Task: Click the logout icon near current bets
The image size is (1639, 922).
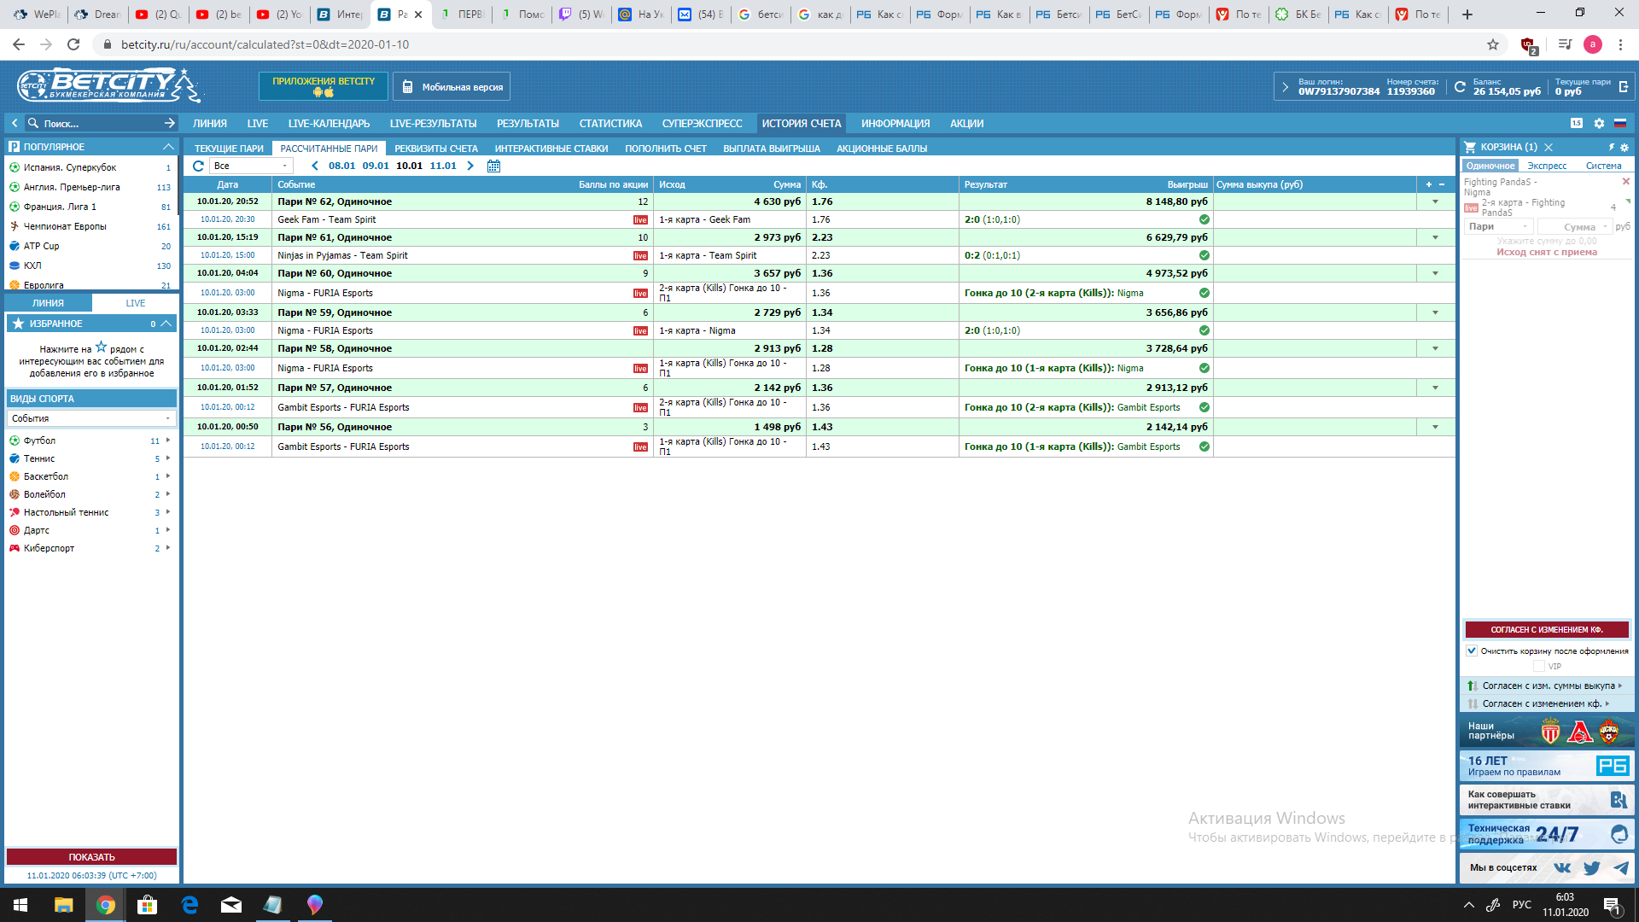Action: 1624,86
